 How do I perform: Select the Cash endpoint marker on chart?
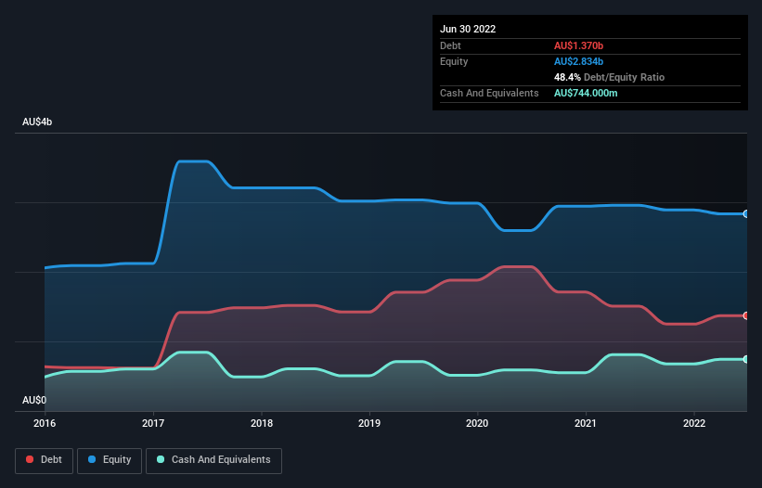click(746, 359)
